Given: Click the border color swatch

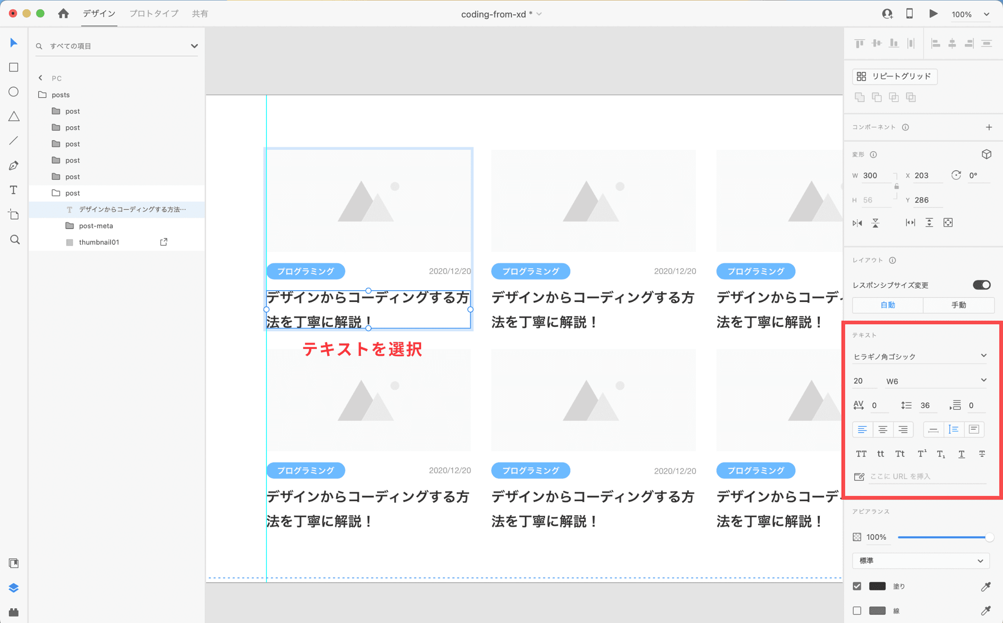Looking at the screenshot, I should tap(877, 611).
